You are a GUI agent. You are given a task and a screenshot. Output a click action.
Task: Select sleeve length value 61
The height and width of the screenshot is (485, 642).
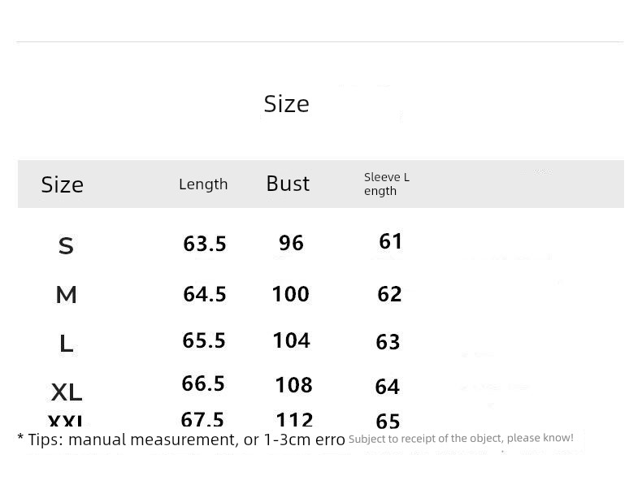391,241
